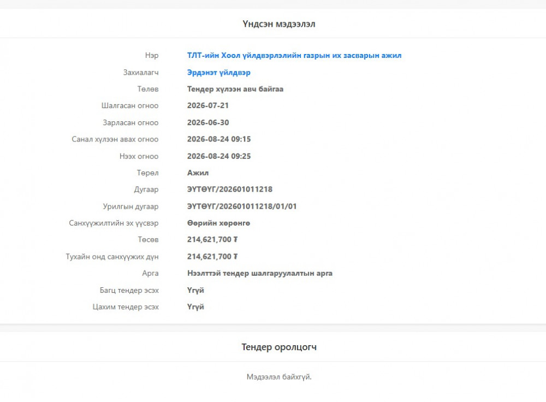Click the Зарласан огноо label
Image resolution: width=546 pixels, height=402 pixels.
pos(130,122)
